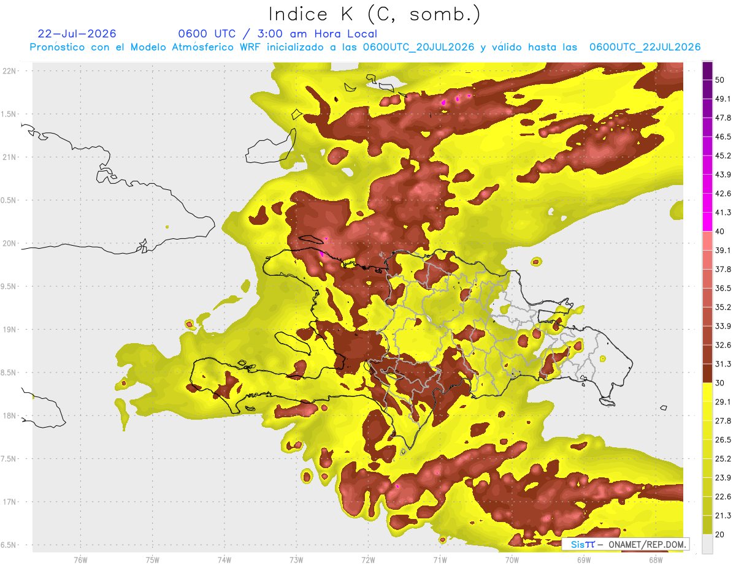Click the legend value 30
This screenshot has width=736, height=568.
tap(720, 383)
